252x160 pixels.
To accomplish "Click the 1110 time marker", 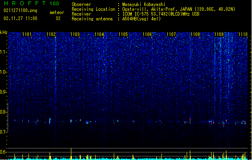I will pyautogui.click(x=243, y=34).
